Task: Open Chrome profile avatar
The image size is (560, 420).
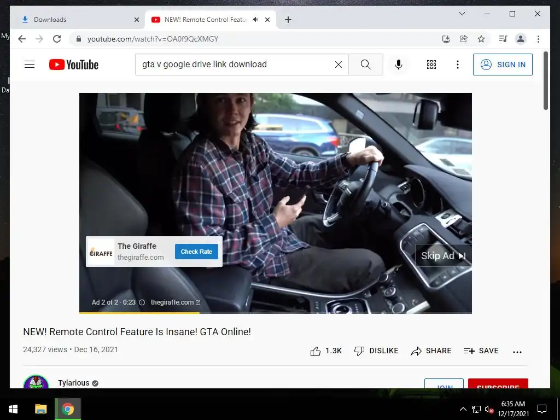Action: 521,39
